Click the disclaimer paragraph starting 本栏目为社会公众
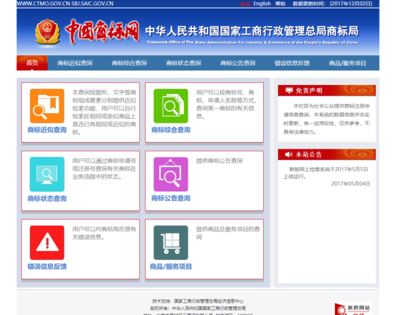Screen dimensions: 408x315 click(x=326, y=119)
